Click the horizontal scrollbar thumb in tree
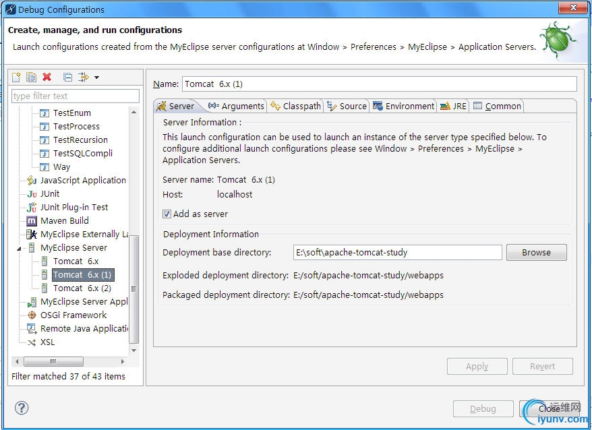592x430 pixels. pos(53,362)
